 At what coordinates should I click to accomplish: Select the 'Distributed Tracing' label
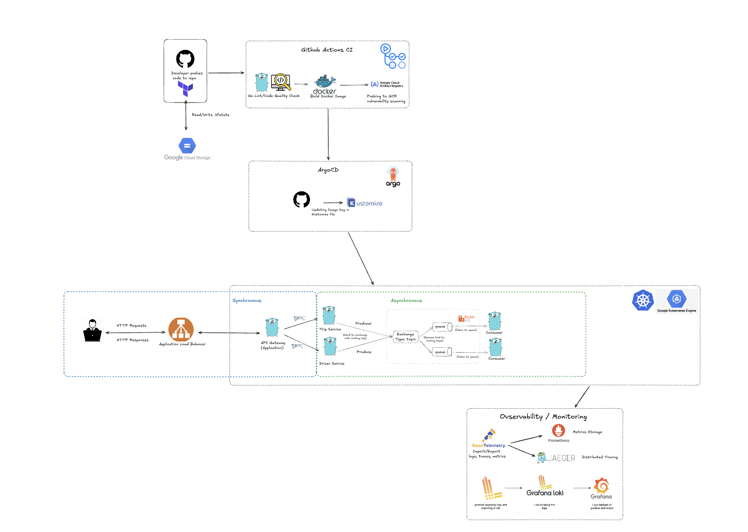(x=600, y=457)
